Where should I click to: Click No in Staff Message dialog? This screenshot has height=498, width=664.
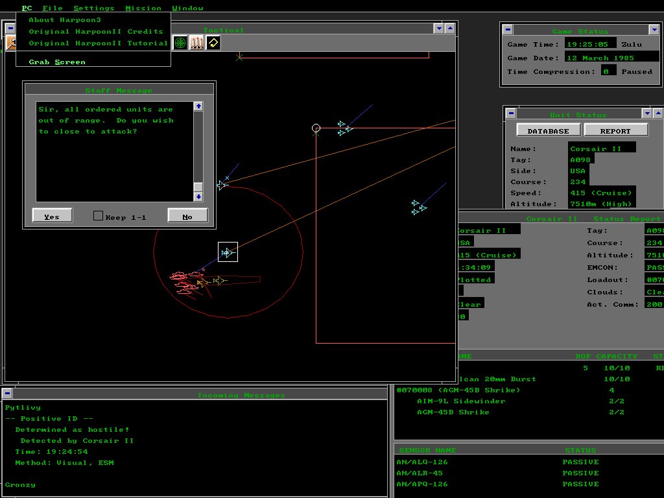(x=187, y=215)
